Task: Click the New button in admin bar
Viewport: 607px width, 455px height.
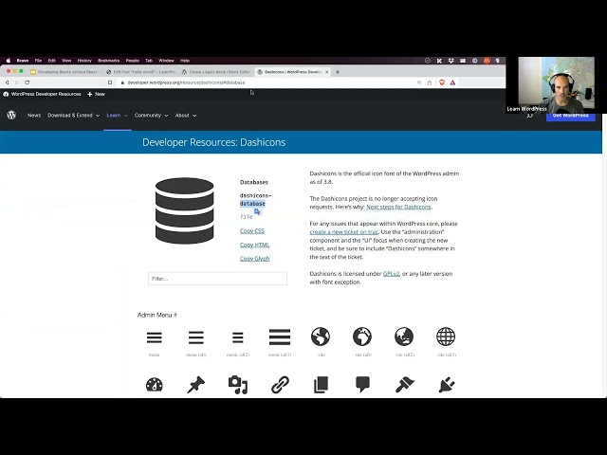Action: 97,94
